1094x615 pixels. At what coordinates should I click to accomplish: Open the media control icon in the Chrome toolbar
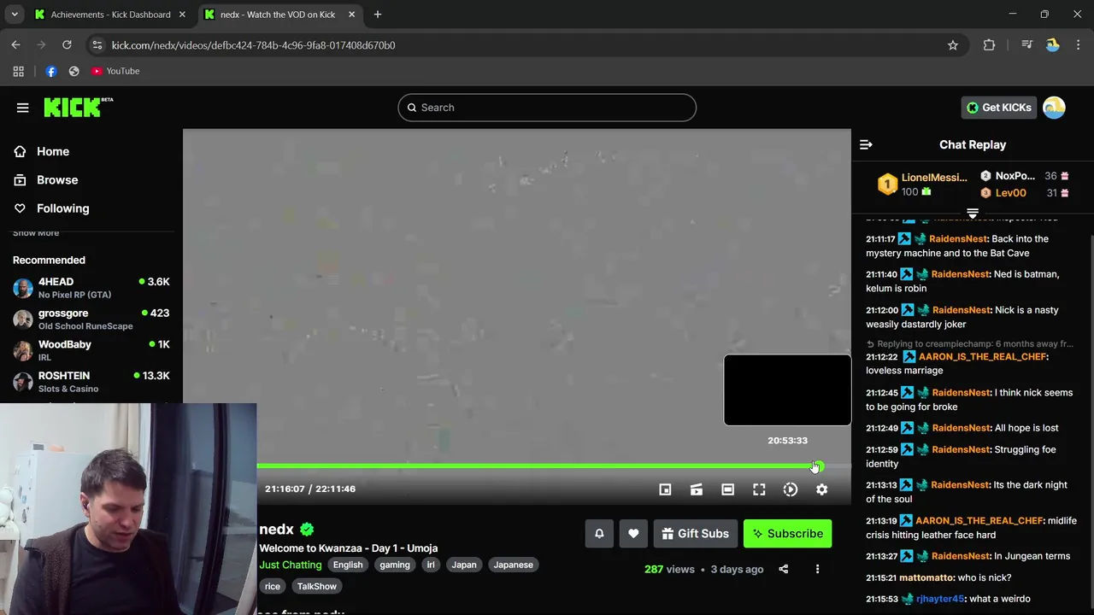coord(1026,45)
